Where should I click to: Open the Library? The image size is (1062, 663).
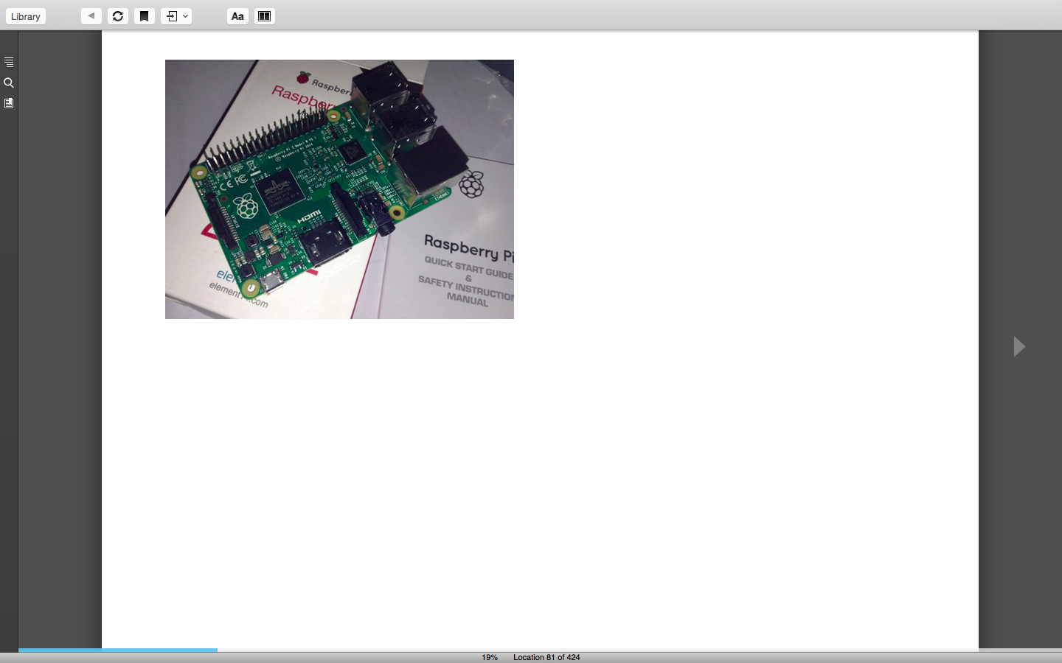26,16
